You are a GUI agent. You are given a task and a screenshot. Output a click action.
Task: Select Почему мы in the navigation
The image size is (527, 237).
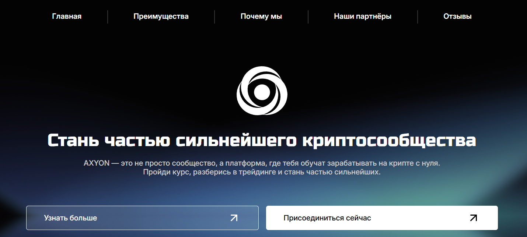tap(261, 16)
